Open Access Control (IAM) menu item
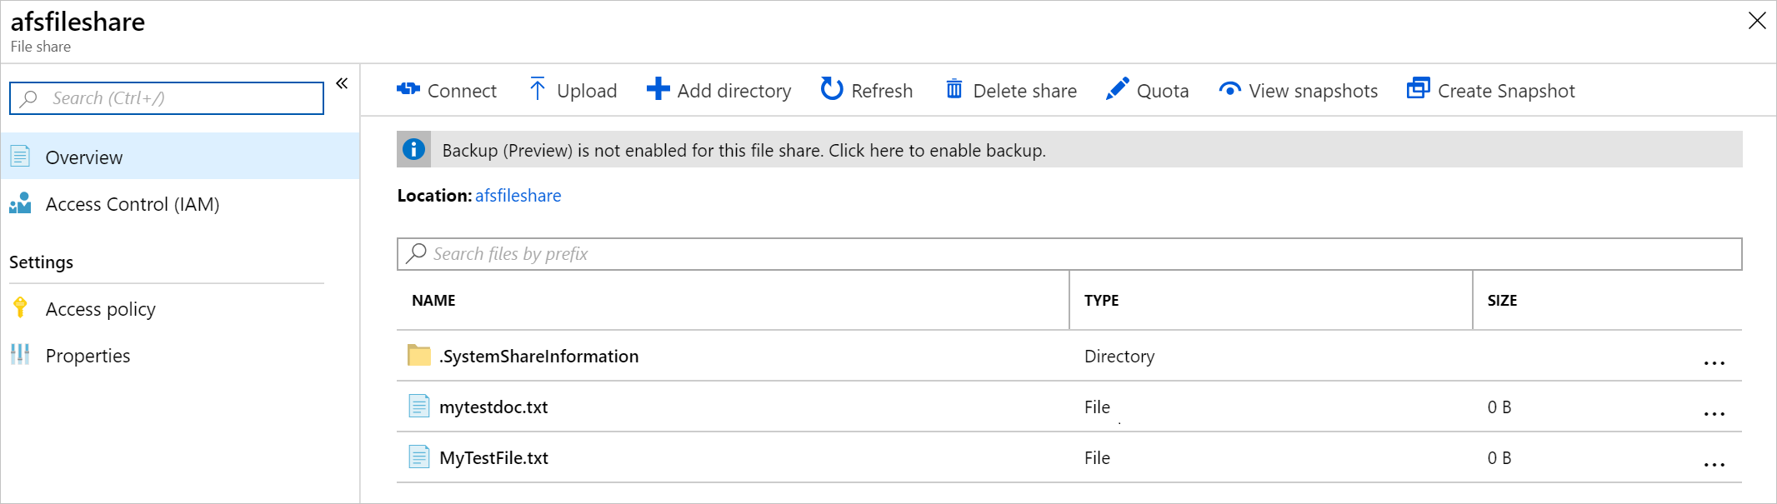The image size is (1777, 504). pos(132,204)
